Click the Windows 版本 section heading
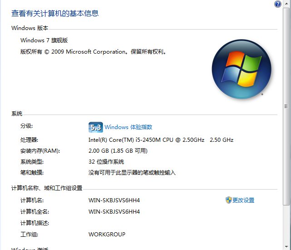The height and width of the screenshot is (250, 291). coord(30,28)
